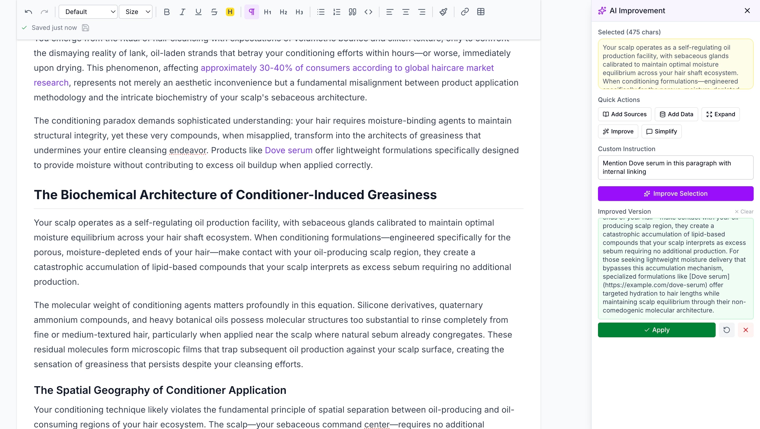Create a numbered list
This screenshot has height=429, width=760.
pos(336,12)
